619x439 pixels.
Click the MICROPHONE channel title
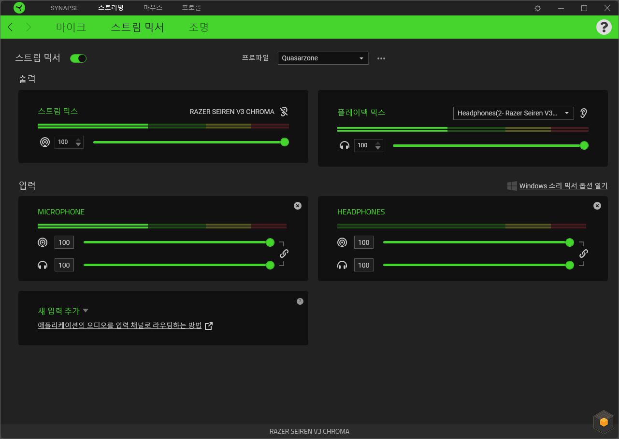61,212
